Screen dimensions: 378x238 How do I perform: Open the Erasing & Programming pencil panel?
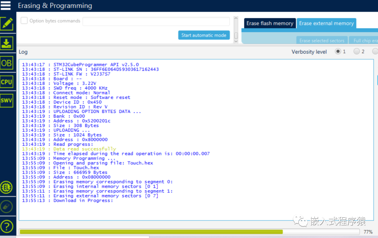tap(7, 24)
